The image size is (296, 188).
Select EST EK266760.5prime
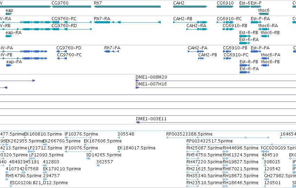[45, 145]
